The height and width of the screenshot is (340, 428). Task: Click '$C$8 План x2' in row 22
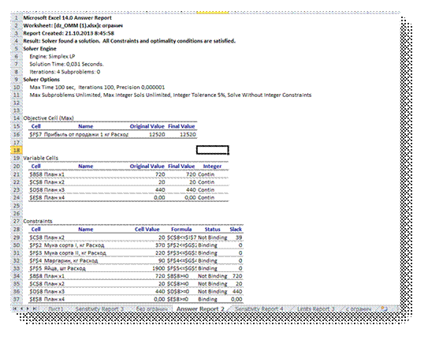47,182
